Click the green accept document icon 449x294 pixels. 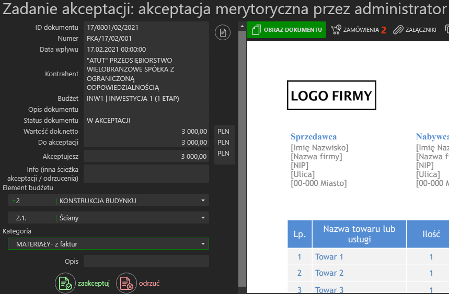pos(65,283)
